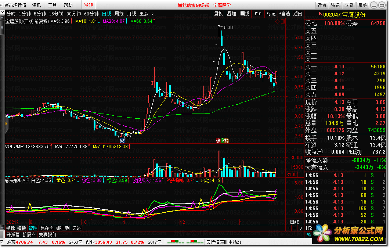The height and width of the screenshot is (248, 390).
Task: Reset chart zoom with the 0 button
Action: coord(300,228)
